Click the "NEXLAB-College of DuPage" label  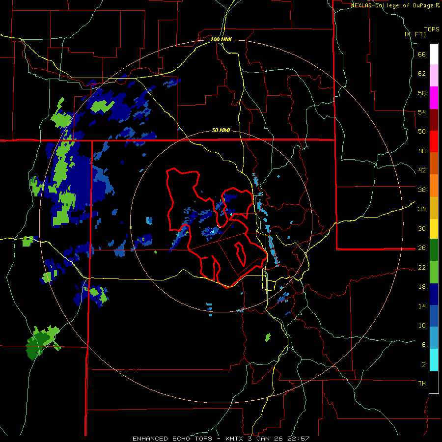coord(392,5)
